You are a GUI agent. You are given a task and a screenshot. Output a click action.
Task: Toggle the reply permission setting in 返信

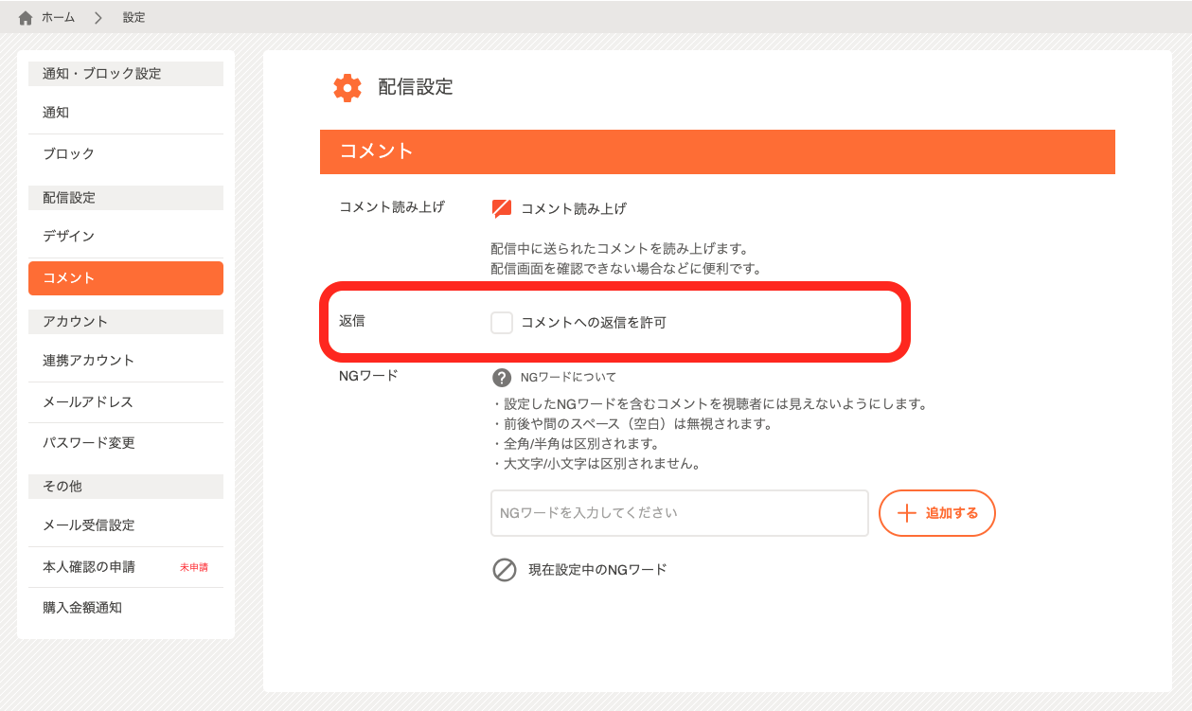502,322
